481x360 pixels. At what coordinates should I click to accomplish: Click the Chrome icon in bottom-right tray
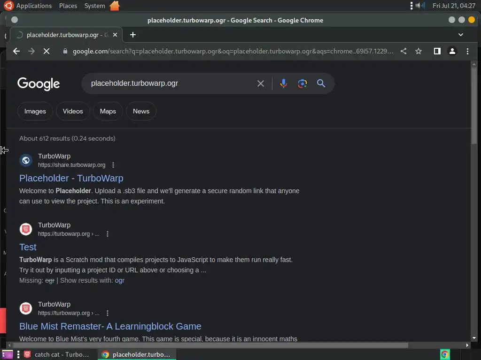click(x=445, y=354)
